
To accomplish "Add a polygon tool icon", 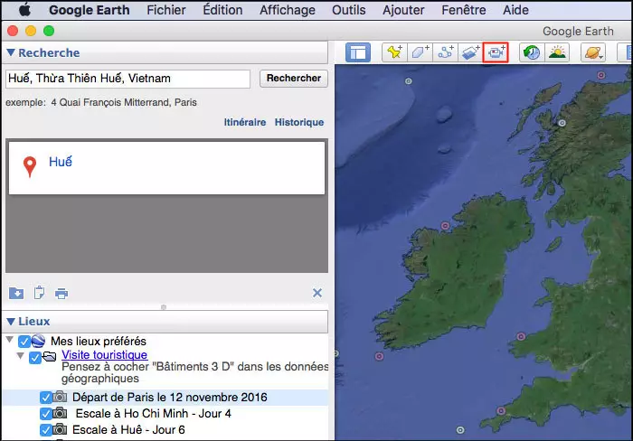I will tap(420, 52).
